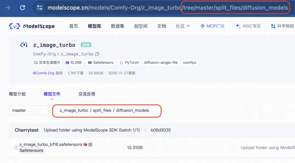The width and height of the screenshot is (295, 163).
Task: Click the z_image_turbo model title
Action: [54, 45]
